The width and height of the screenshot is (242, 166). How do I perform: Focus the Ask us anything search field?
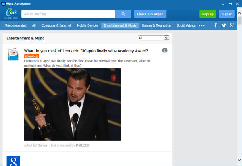(68, 14)
